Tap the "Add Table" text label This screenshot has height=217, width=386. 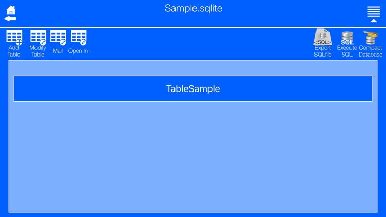(14, 51)
